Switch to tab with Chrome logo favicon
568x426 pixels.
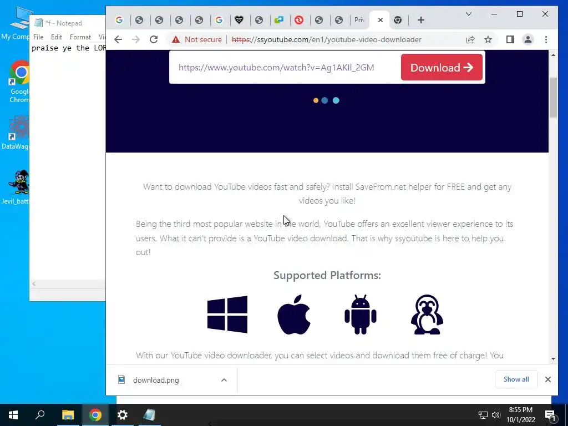pyautogui.click(x=398, y=21)
